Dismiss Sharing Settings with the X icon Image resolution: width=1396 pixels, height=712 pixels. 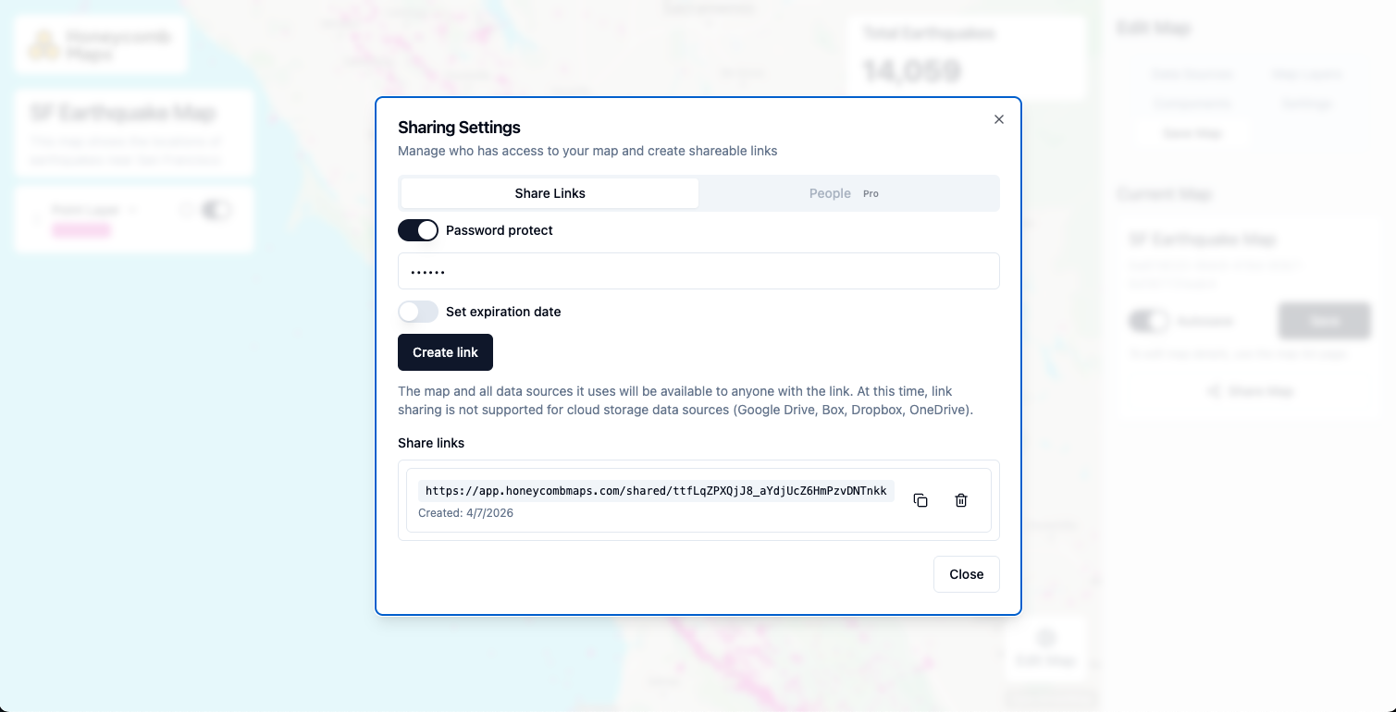click(x=998, y=119)
